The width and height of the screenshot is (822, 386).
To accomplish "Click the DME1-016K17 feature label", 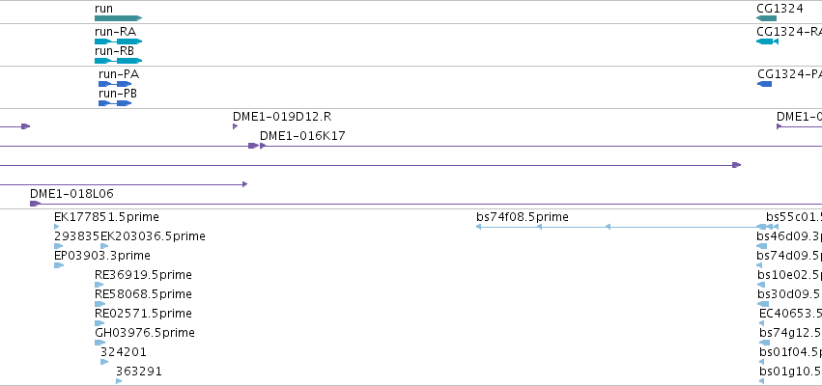I will pos(302,136).
